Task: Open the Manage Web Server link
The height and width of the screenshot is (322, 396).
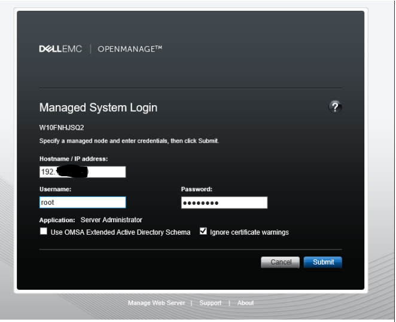Action: (156, 303)
